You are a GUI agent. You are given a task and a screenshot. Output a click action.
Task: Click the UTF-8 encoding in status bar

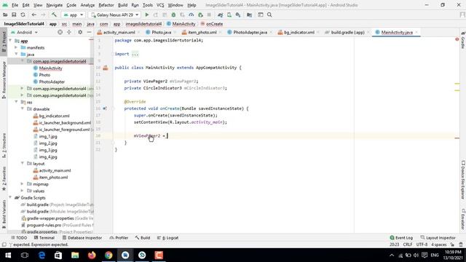tap(422, 245)
